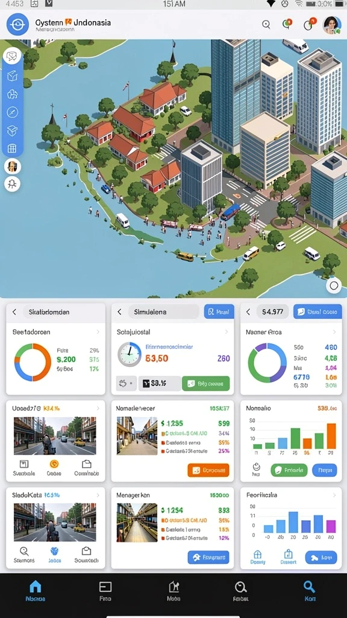The height and width of the screenshot is (618, 347).
Task: Select the open box icon in the map sidebar
Action: click(12, 131)
